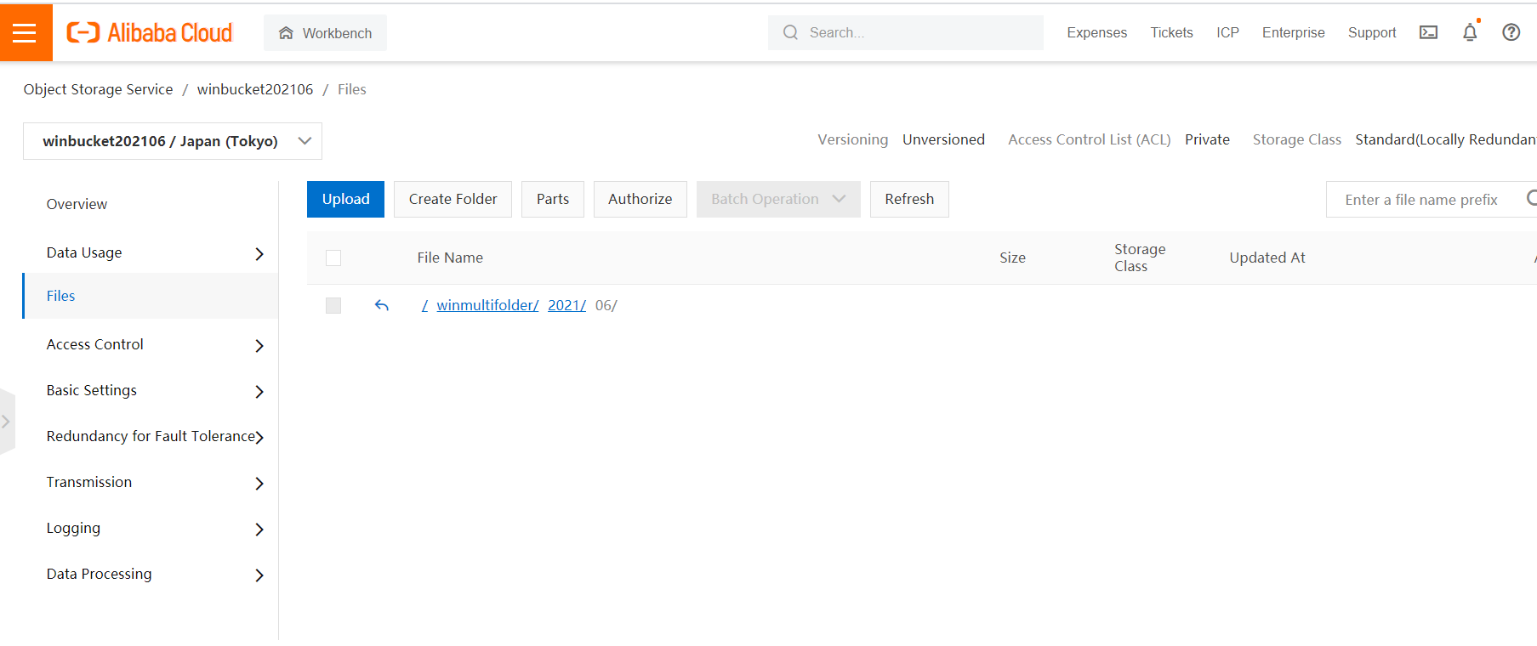This screenshot has height=646, width=1537.
Task: Click the Refresh button
Action: [909, 199]
